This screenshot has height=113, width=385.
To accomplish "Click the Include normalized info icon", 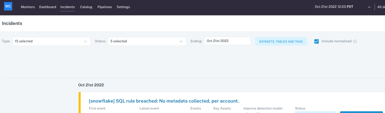I will pyautogui.click(x=355, y=41).
